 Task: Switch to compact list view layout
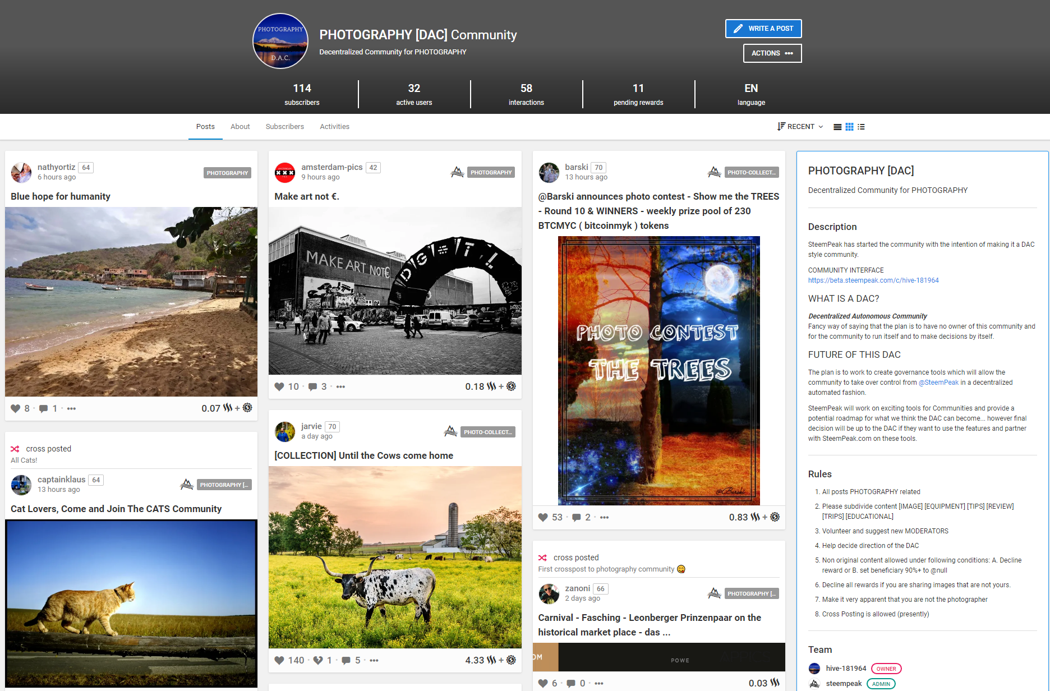(861, 127)
